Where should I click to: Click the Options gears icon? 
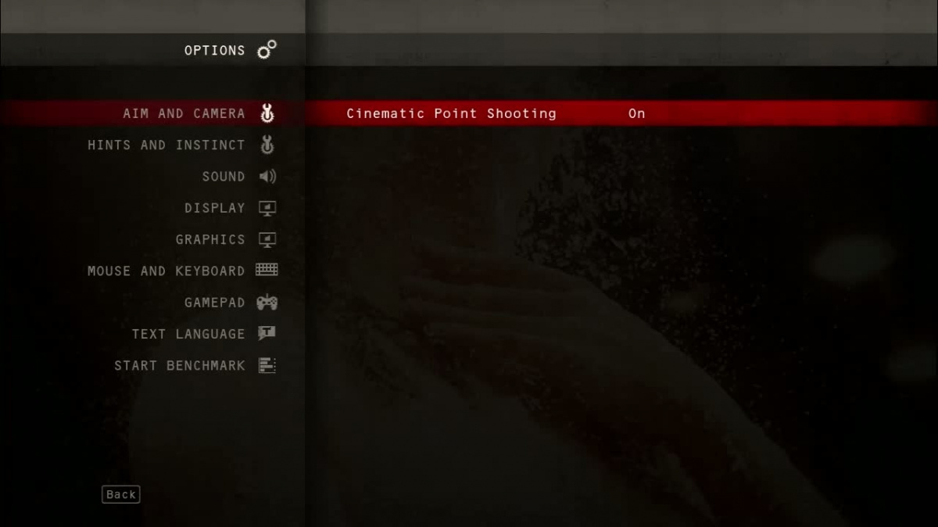pos(267,50)
